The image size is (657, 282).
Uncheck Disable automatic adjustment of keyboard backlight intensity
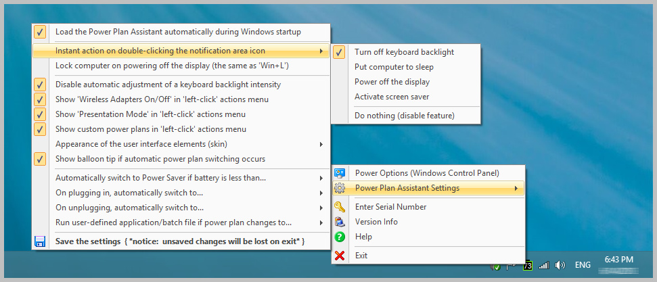[x=40, y=85]
